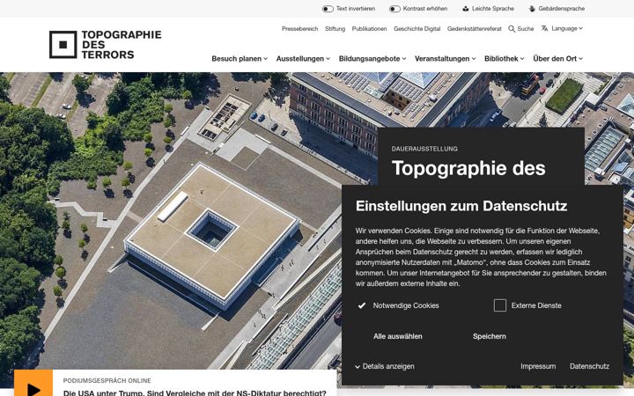634x396 pixels.
Task: Expand the Bildungsangebote menu
Action: click(x=372, y=59)
